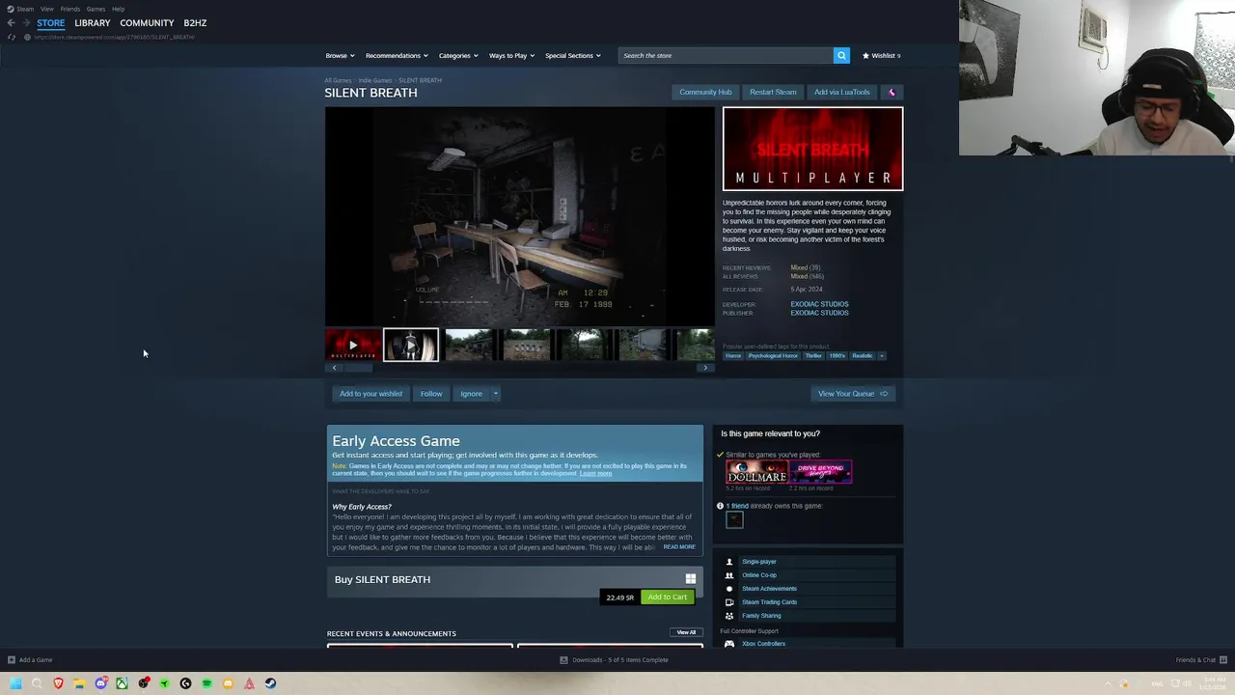The image size is (1235, 695).
Task: Follow the SILENT BREATH game
Action: pos(431,394)
